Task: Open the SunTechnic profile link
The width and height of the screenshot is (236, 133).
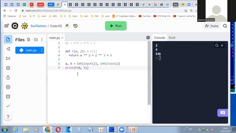Action: coord(38,26)
